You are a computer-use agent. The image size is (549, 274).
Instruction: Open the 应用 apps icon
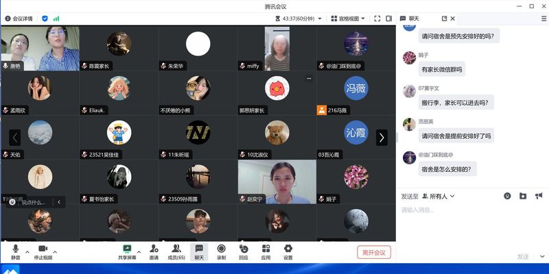pos(266,251)
